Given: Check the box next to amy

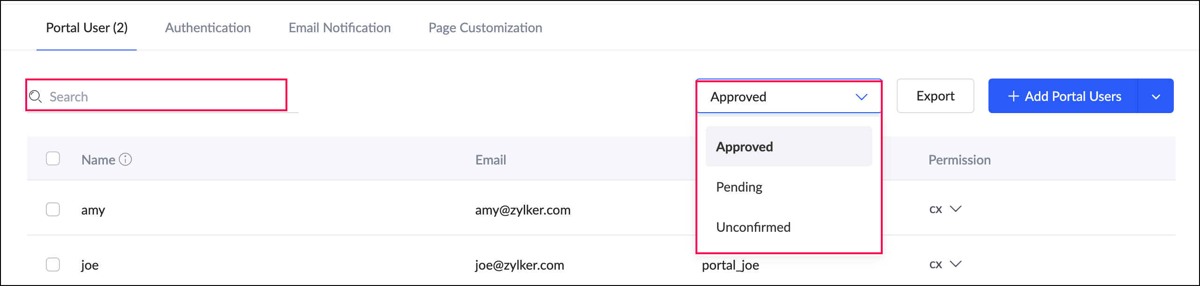Looking at the screenshot, I should click(x=53, y=209).
